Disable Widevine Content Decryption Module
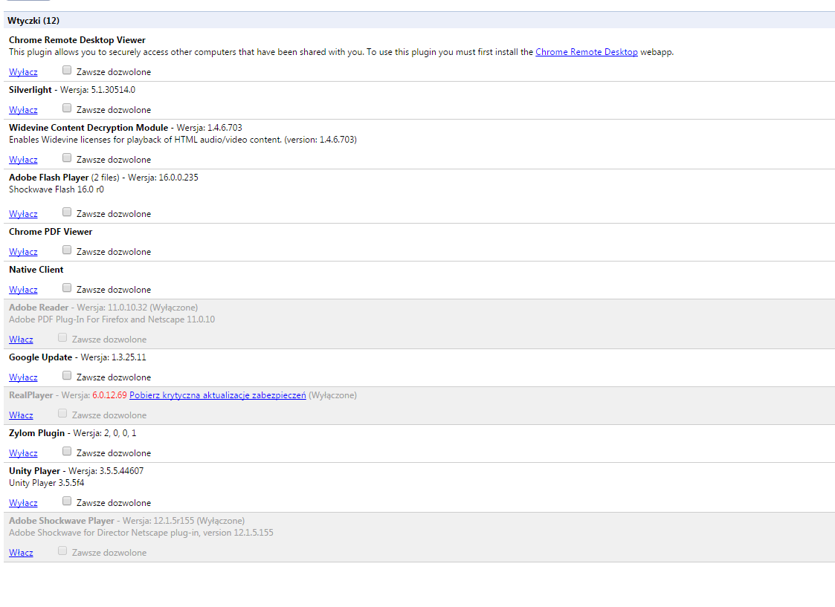Viewport: 835px width, 607px height. 23,160
